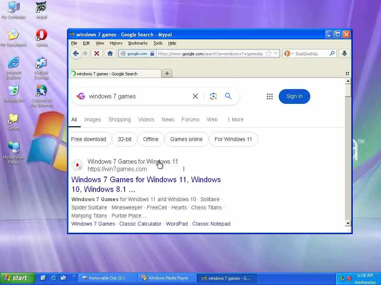This screenshot has width=381, height=285.
Task: Click the google.com site identity box
Action: pos(138,53)
